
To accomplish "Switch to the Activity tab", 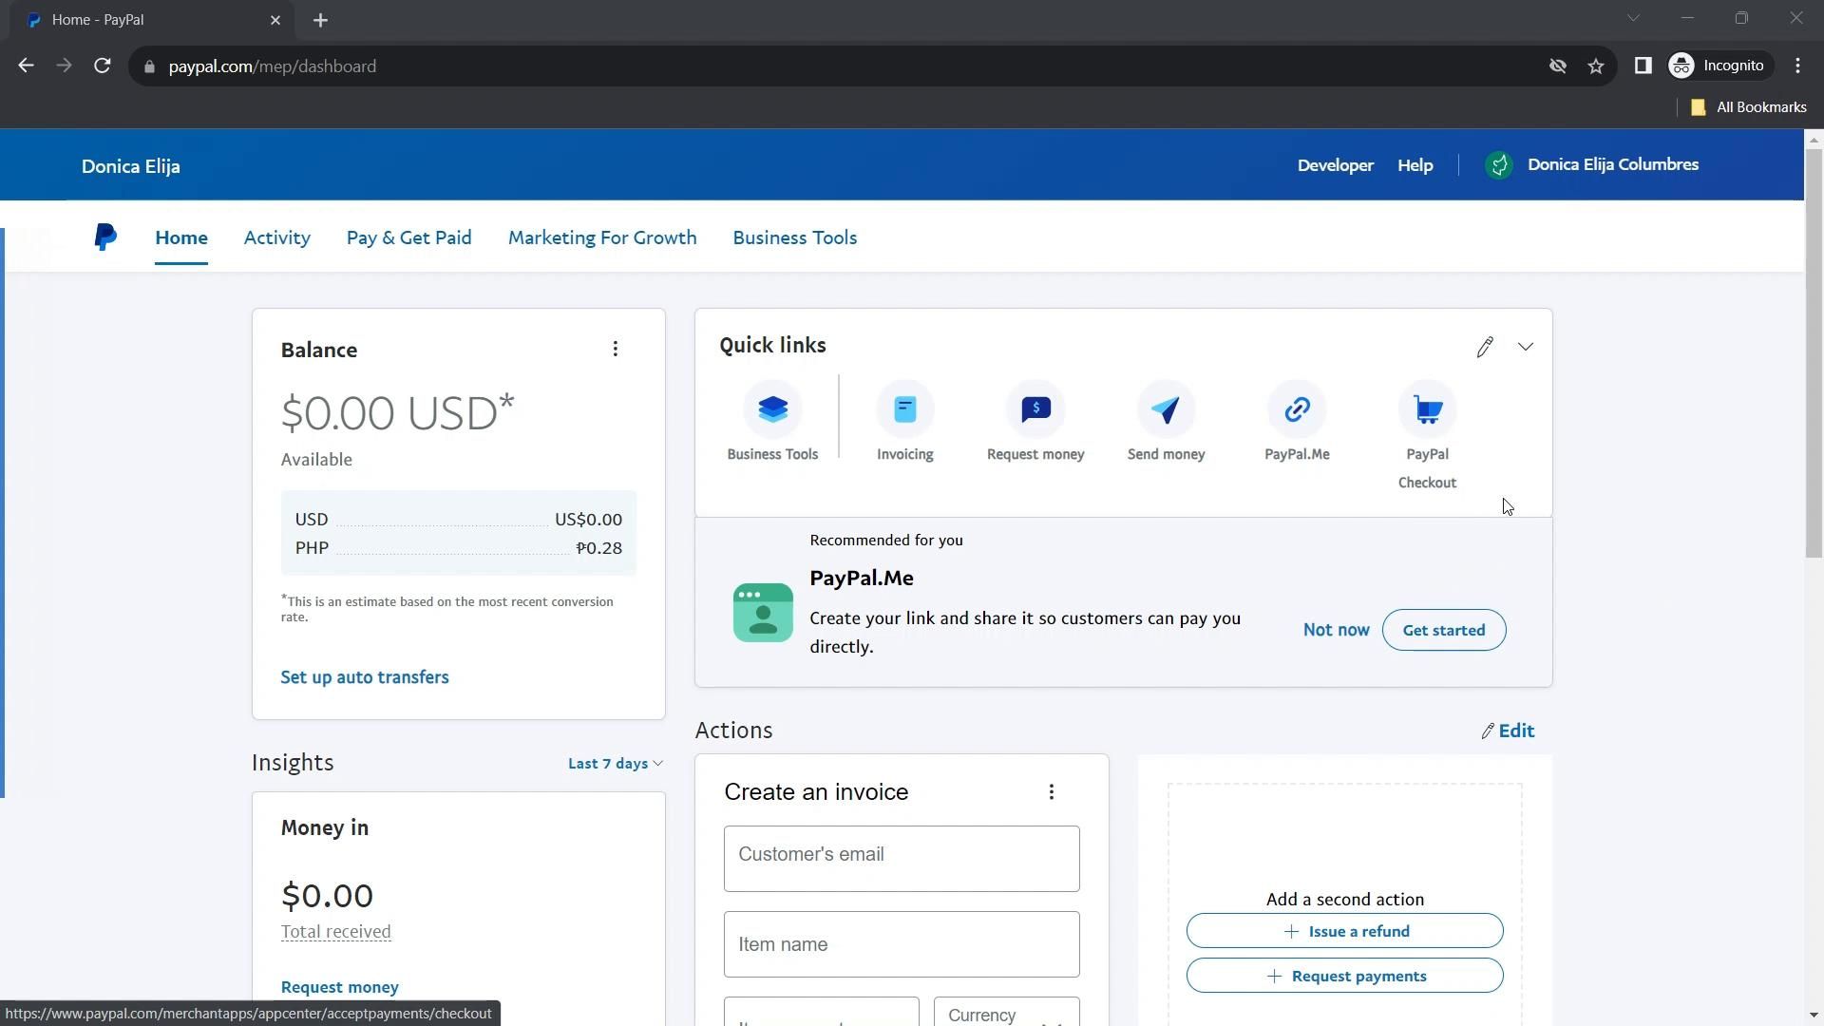I will (x=276, y=238).
